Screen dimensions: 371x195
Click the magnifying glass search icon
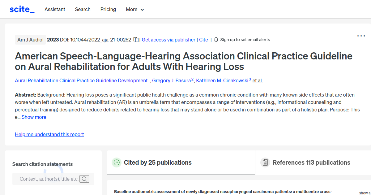(84, 179)
